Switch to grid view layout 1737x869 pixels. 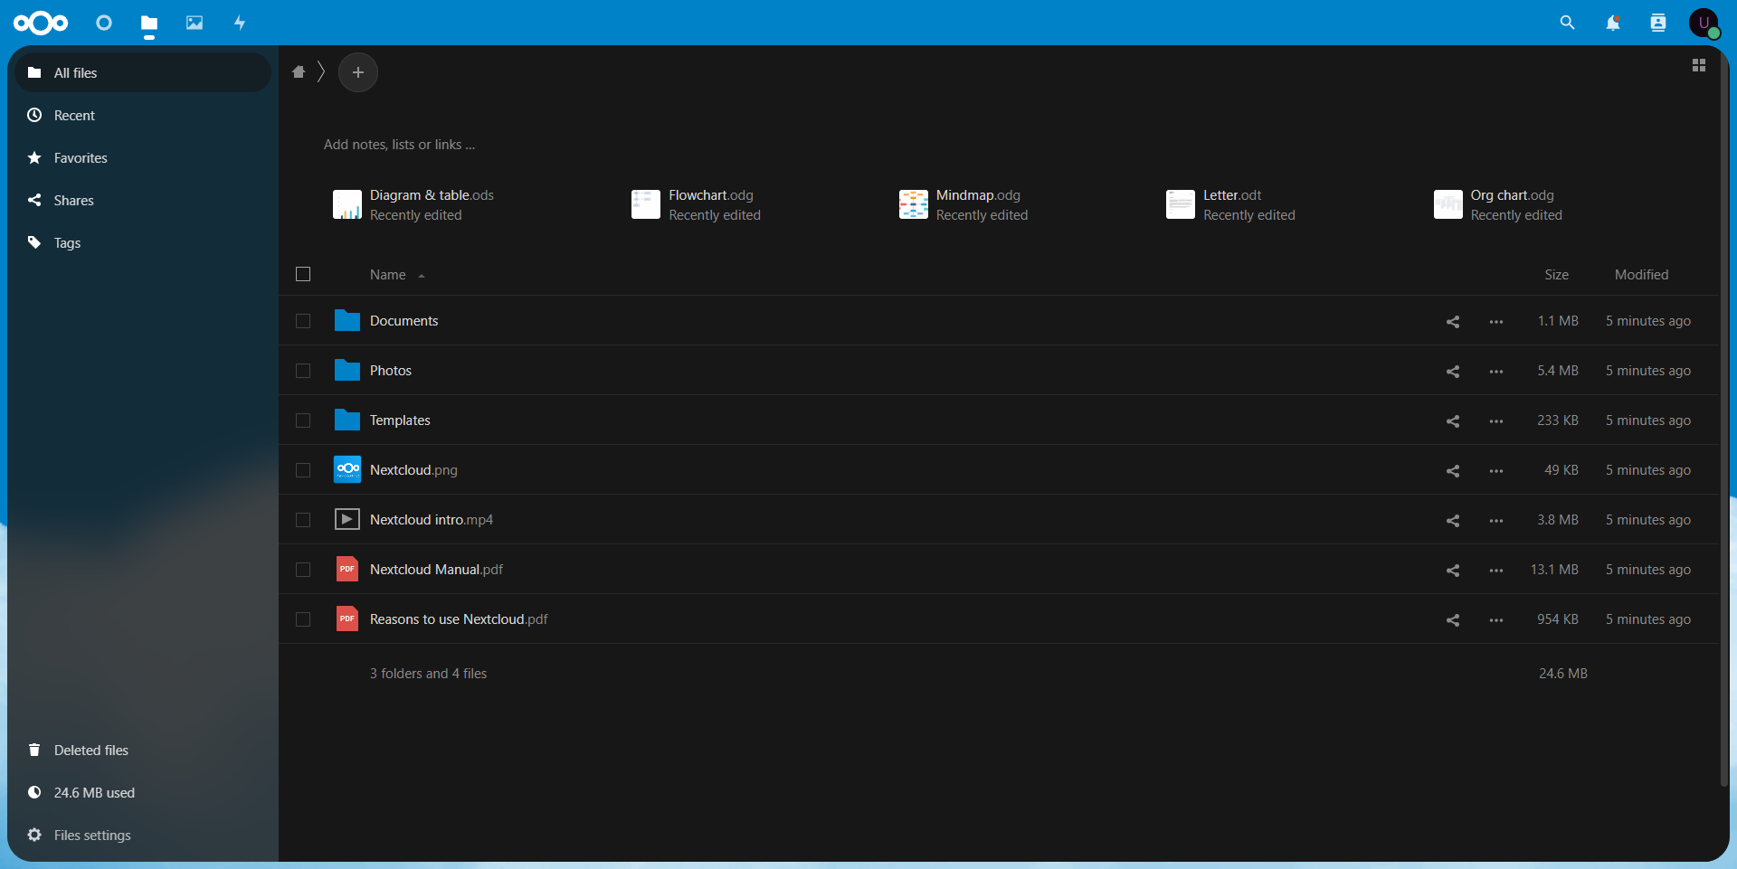click(1698, 65)
